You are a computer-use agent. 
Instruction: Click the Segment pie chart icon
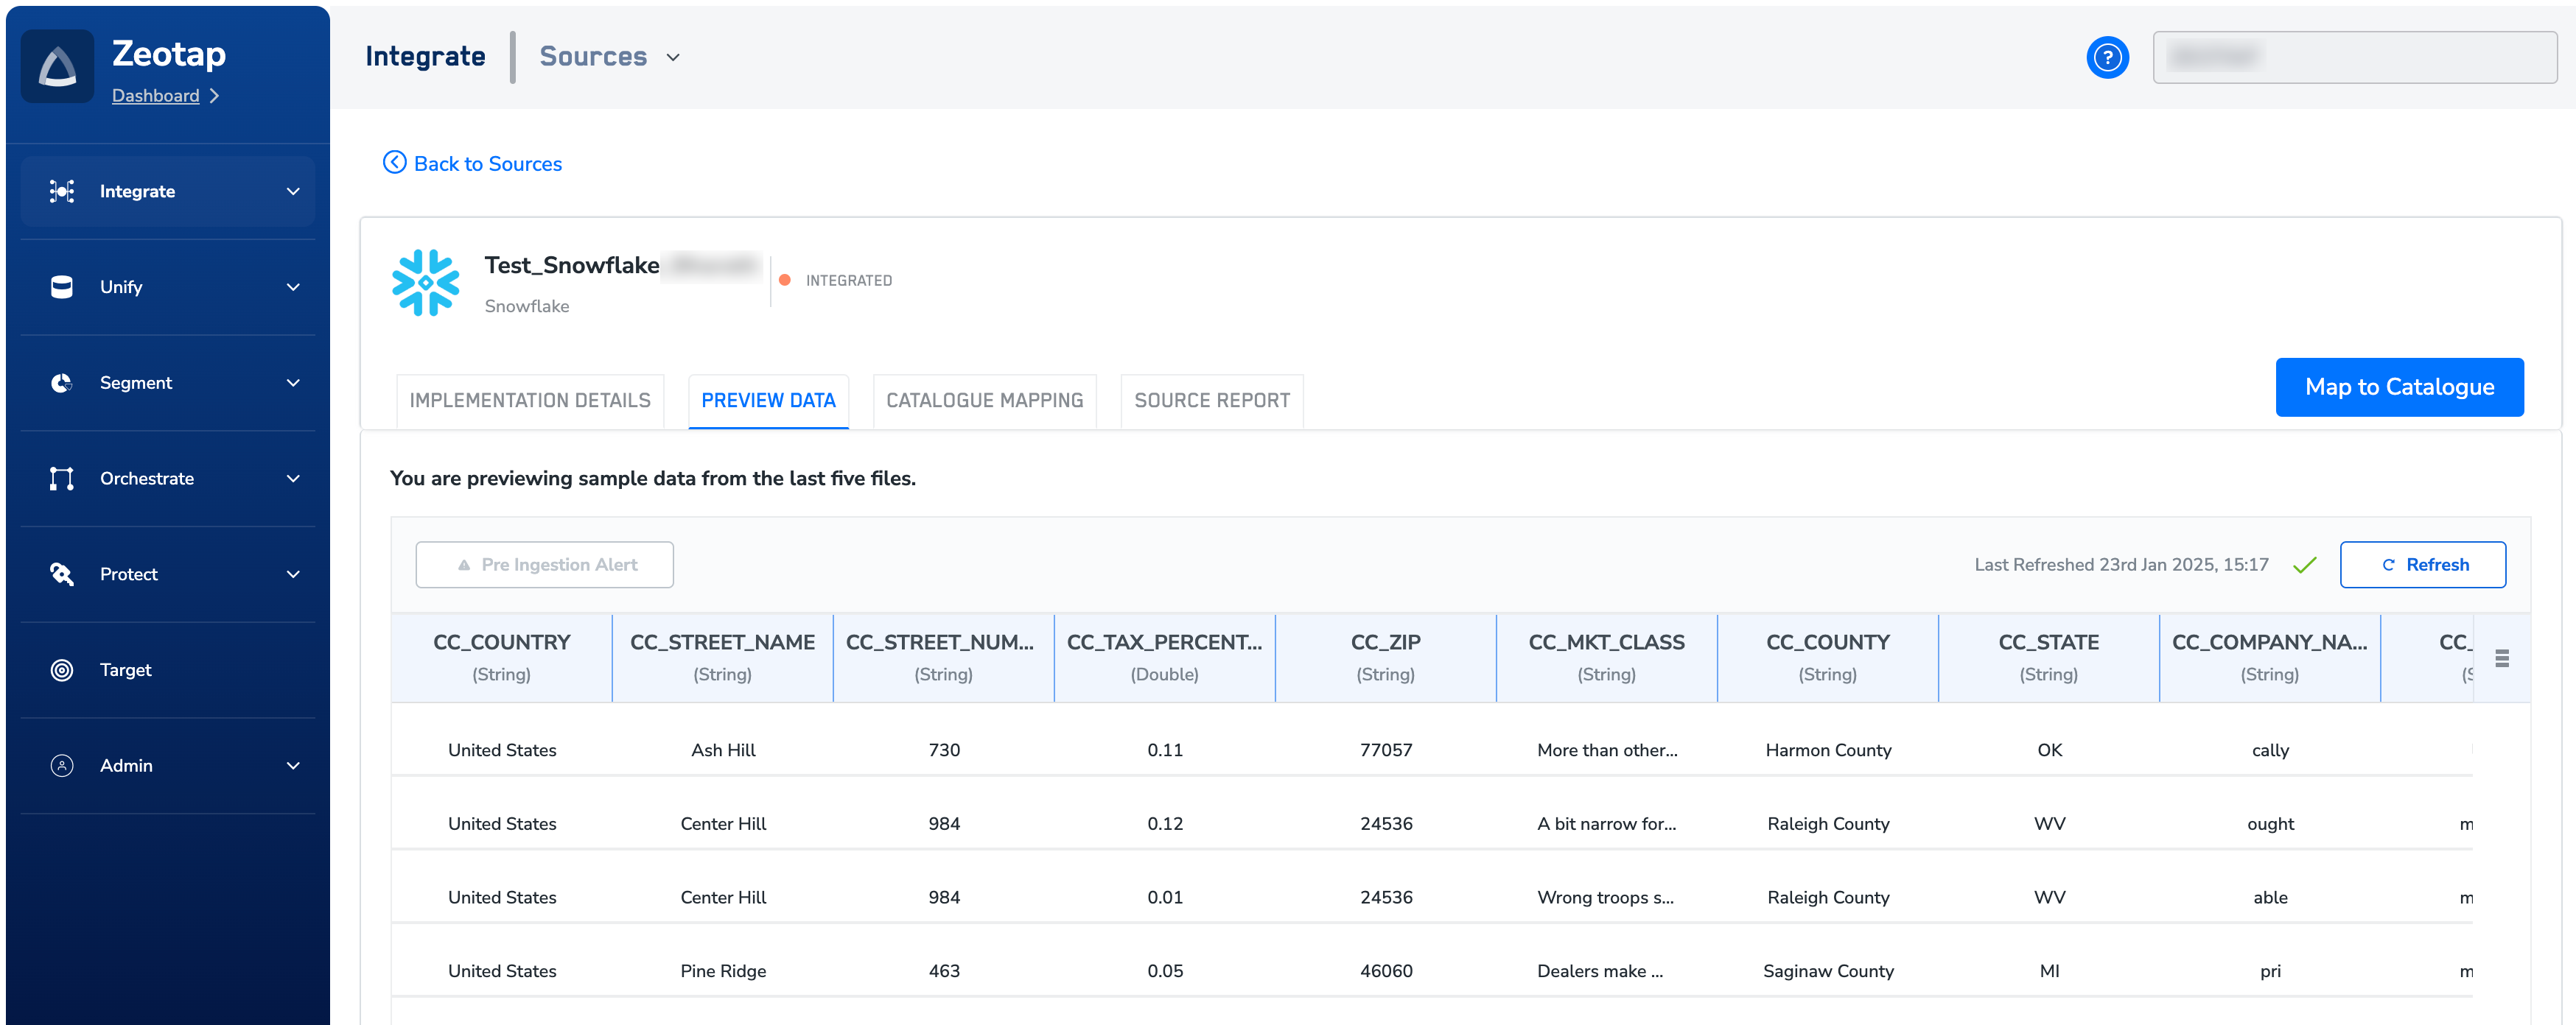(x=62, y=383)
